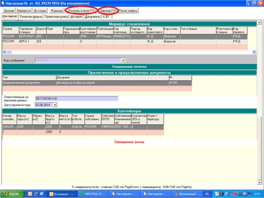
Task: Expand the Вид сообщения dropdown
Action: [x=123, y=60]
